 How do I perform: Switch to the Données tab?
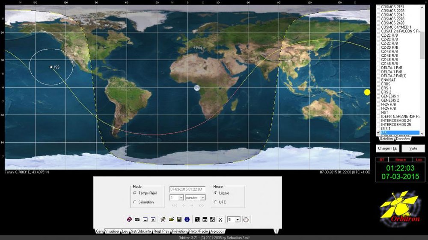[x=403, y=139]
